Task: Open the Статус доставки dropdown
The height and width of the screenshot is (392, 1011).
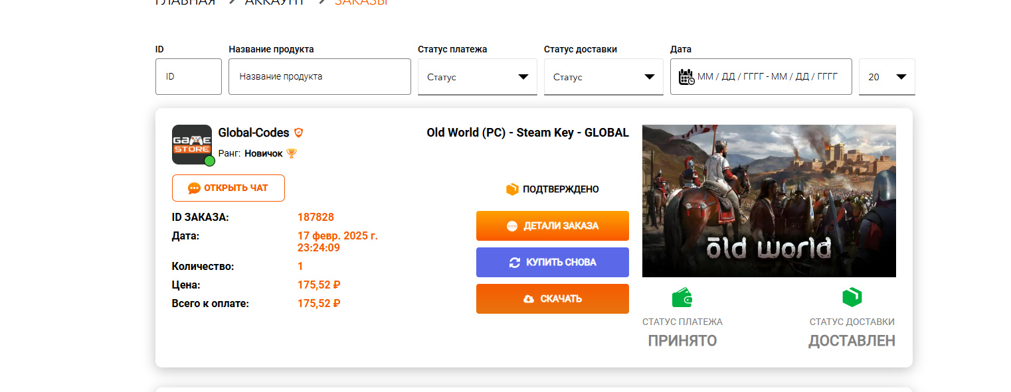Action: [x=604, y=77]
